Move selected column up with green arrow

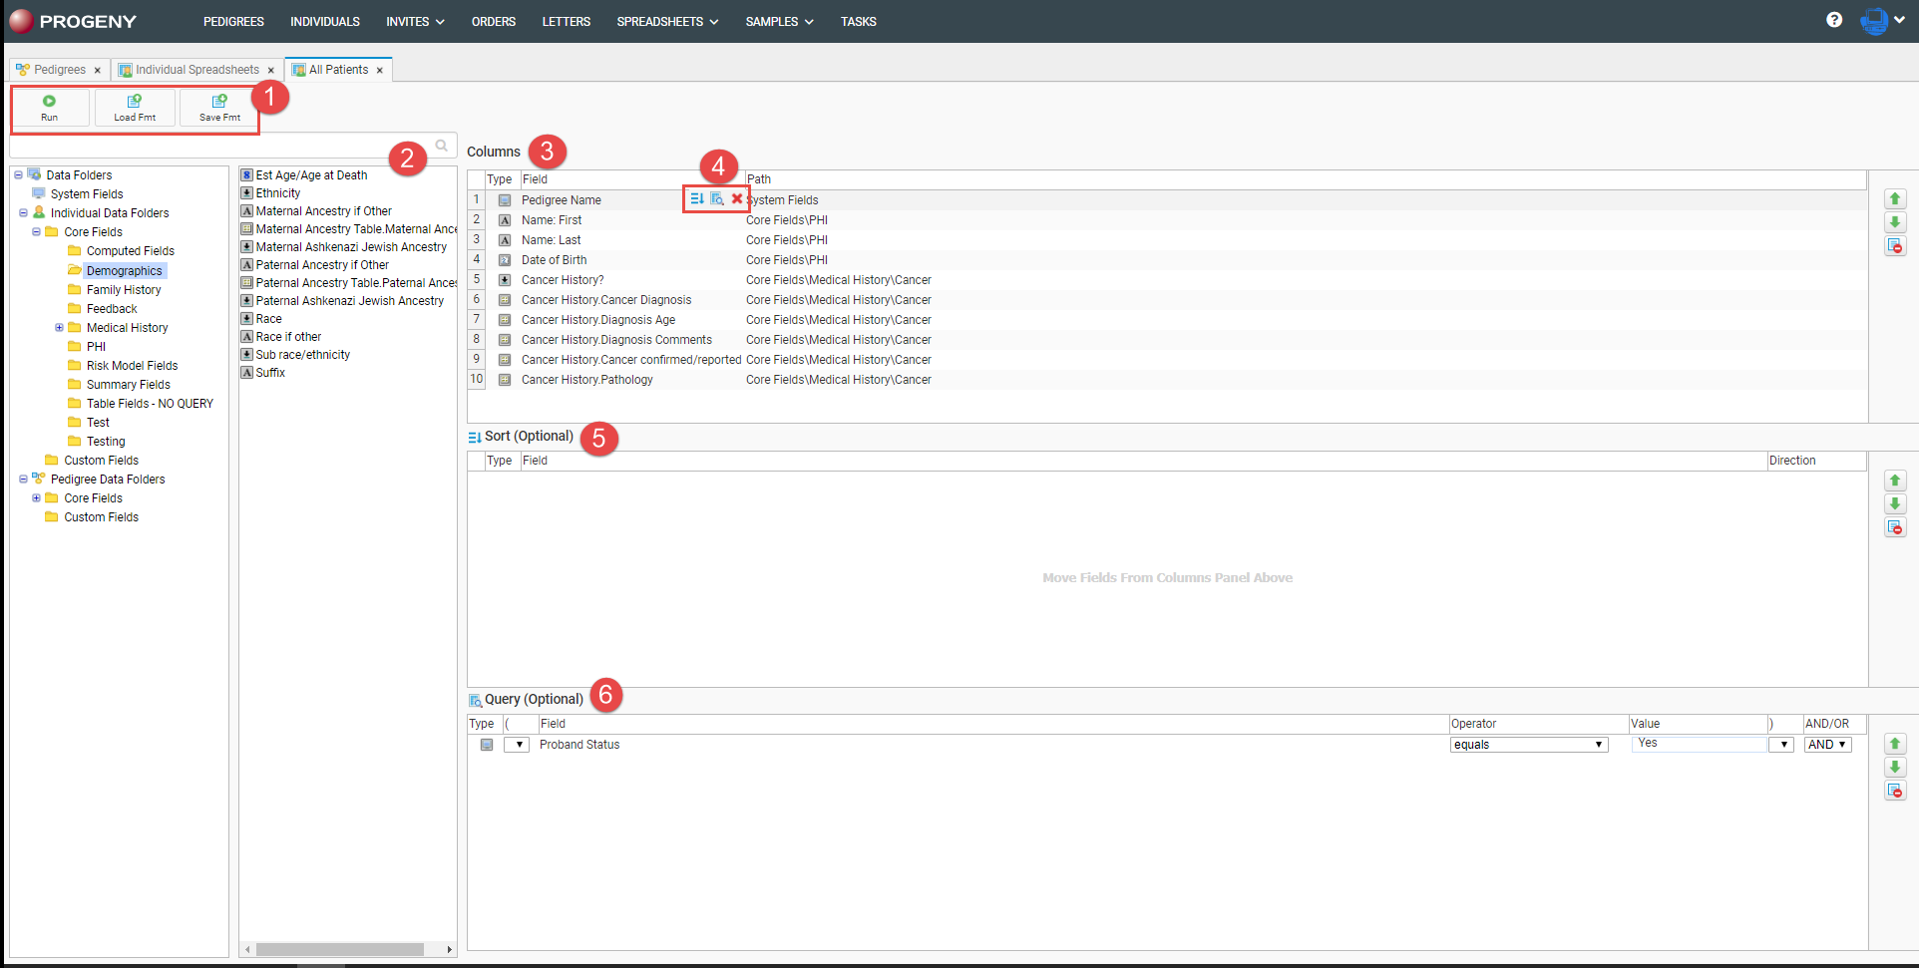(1895, 198)
